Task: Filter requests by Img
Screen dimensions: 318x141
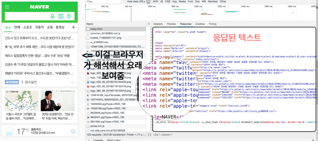Action: point(174,1)
